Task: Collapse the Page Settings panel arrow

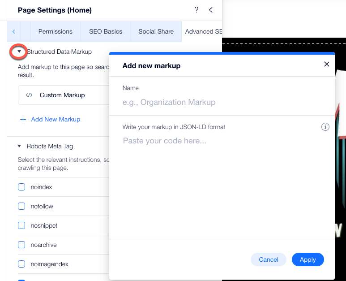Action: coord(211,10)
